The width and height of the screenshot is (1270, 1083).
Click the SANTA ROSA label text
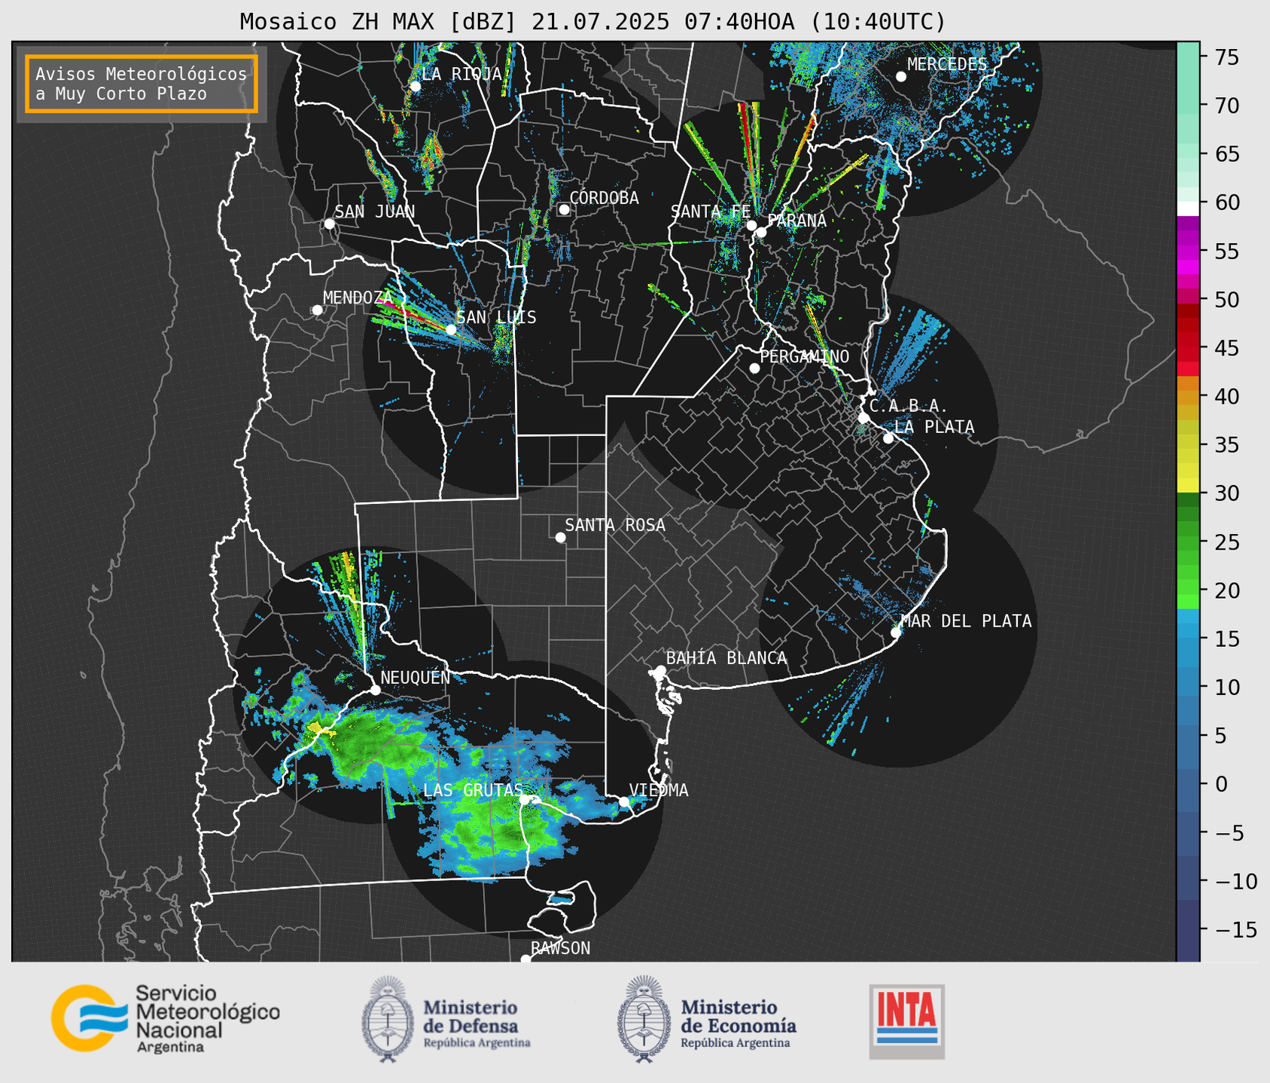point(615,525)
